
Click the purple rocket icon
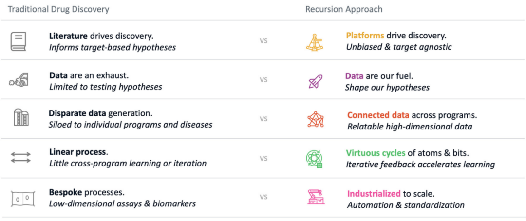click(315, 81)
